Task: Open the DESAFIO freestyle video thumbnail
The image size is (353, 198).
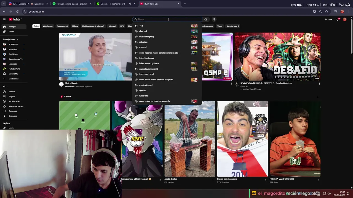Action: (x=277, y=57)
